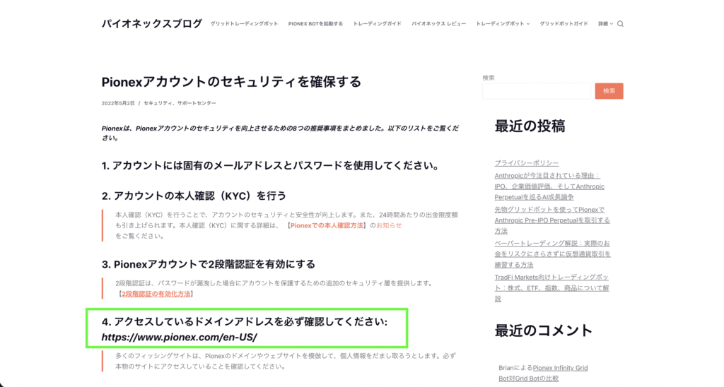Click the orange 検索 button

coord(609,91)
